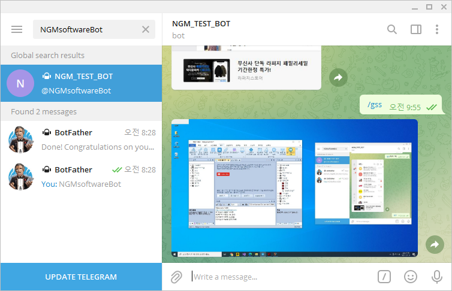Click '오전 9:55' timestamp on /gss message
452x291 pixels.
[x=405, y=107]
